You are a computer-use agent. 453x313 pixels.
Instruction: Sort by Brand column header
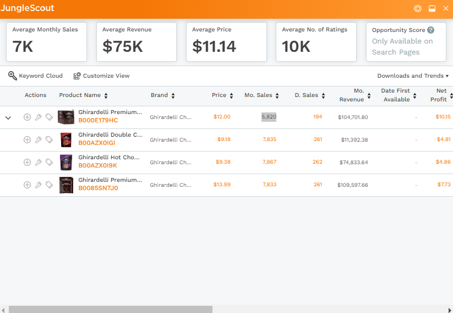(x=163, y=95)
